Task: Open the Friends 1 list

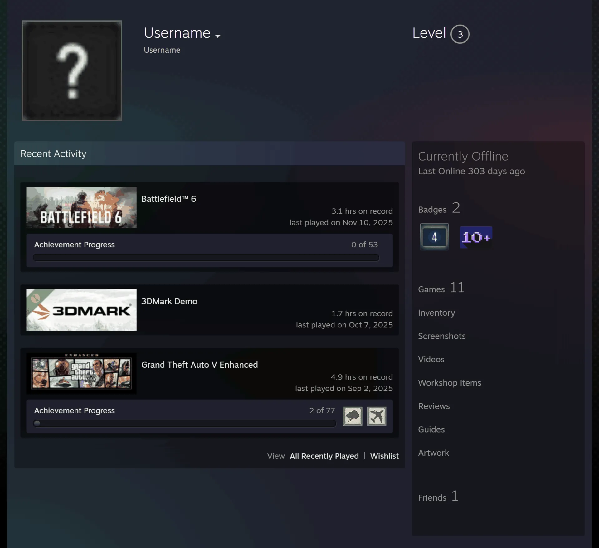Action: pos(438,496)
